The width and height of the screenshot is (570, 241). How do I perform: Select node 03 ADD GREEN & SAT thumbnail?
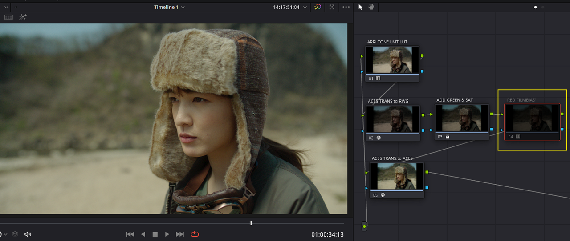tap(461, 118)
